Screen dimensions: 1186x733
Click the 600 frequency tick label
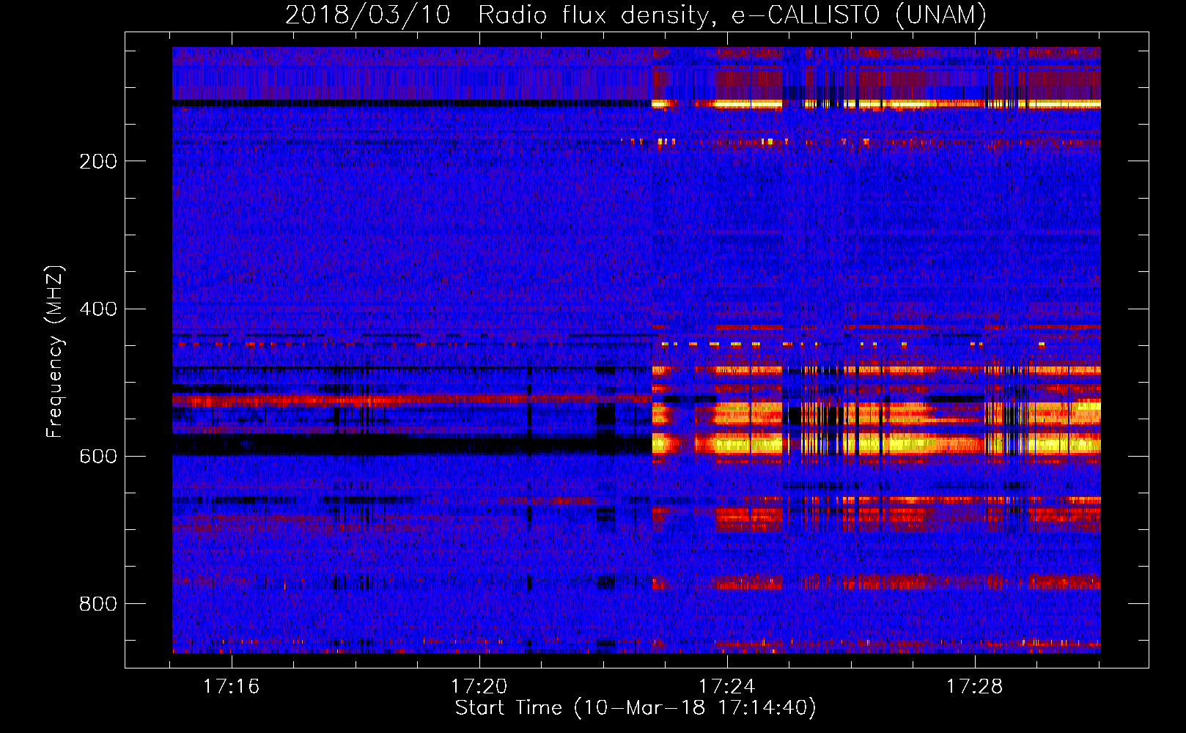tap(98, 456)
